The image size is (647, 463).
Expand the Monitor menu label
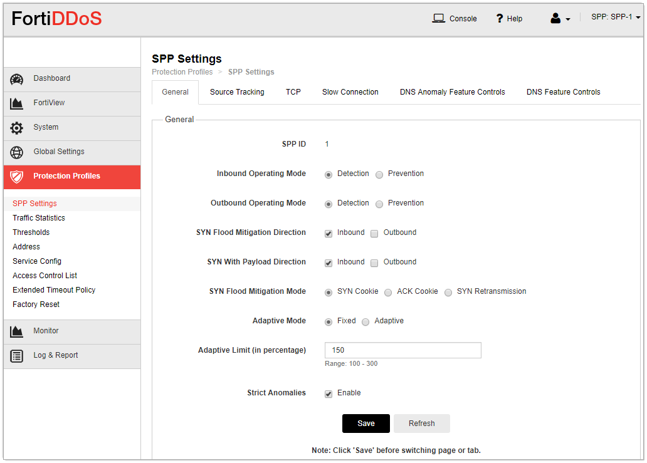pos(46,331)
